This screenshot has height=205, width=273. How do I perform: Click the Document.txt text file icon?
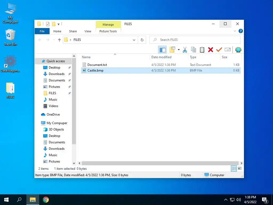click(x=84, y=65)
